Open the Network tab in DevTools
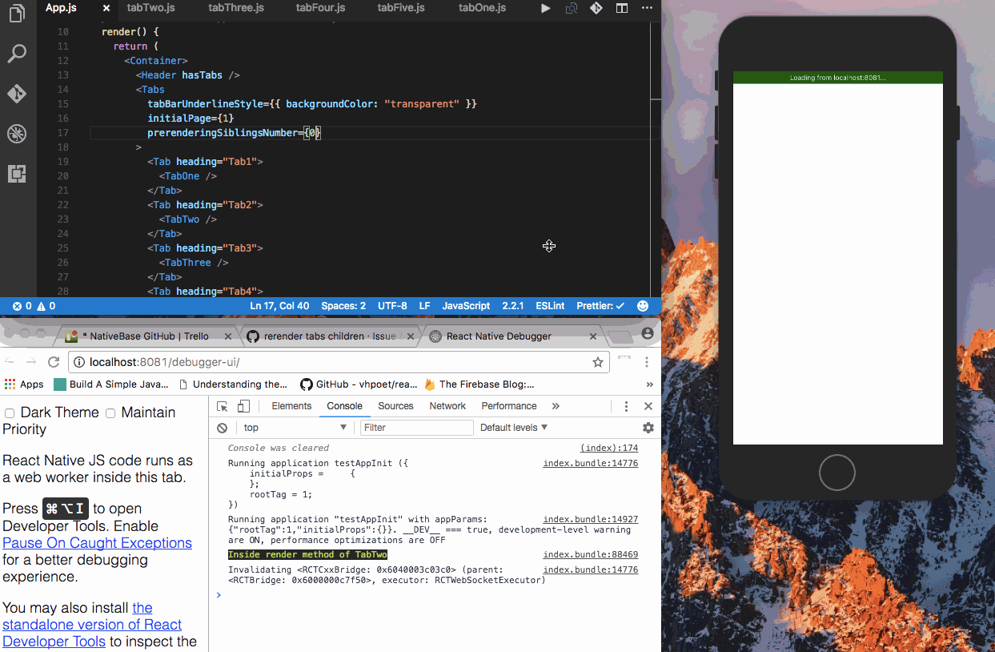Image resolution: width=995 pixels, height=652 pixels. 447,406
